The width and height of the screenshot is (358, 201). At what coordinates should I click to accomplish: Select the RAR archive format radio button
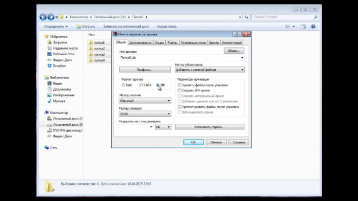click(123, 85)
